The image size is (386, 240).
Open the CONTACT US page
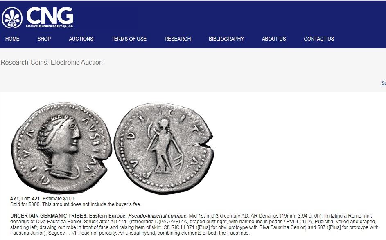tap(319, 39)
